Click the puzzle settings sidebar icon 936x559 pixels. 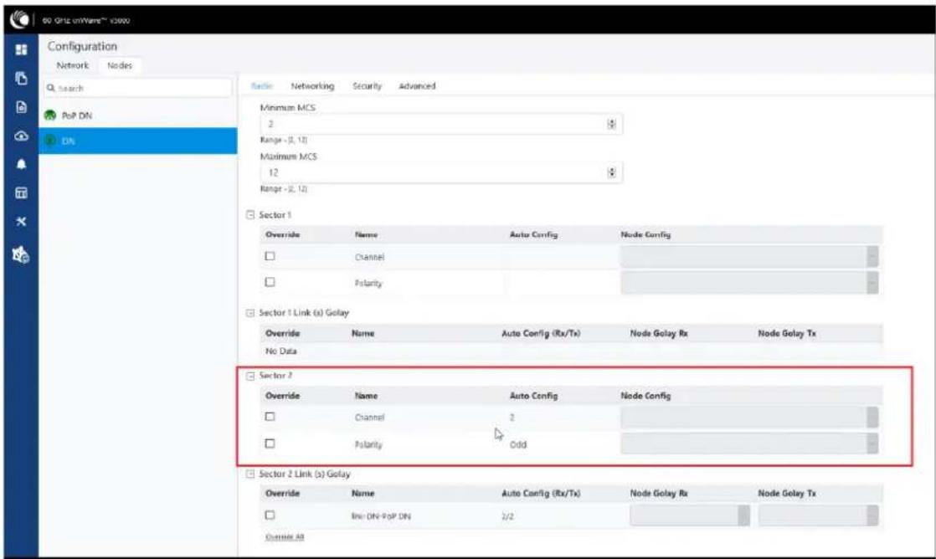tap(21, 254)
